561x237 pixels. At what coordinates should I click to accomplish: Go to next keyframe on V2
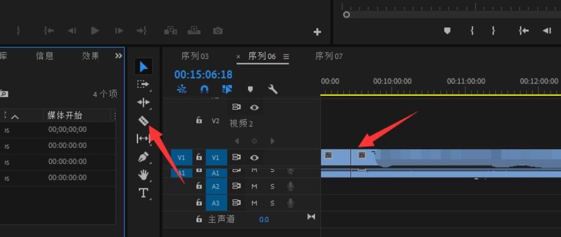(x=273, y=141)
